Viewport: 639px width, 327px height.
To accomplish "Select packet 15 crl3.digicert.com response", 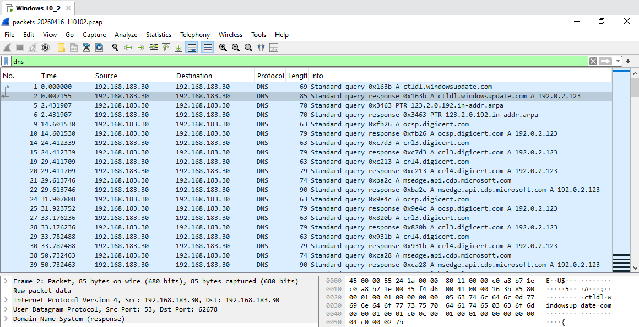I will (x=306, y=153).
